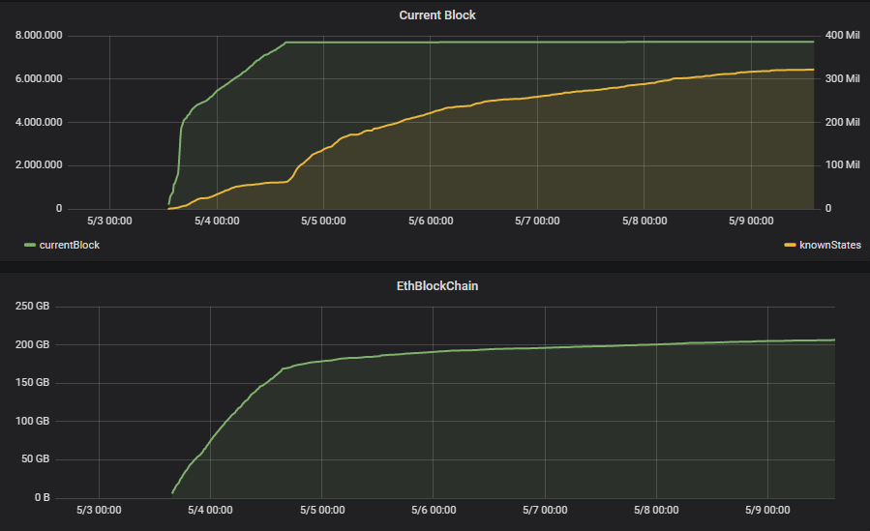This screenshot has width=870, height=531.
Task: Click 5/6 00:00 tick in EthBlockChain chart
Action: pos(434,511)
